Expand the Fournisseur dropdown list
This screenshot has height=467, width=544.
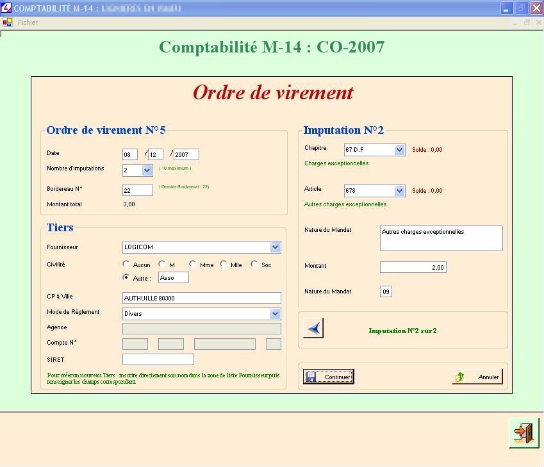pos(275,247)
